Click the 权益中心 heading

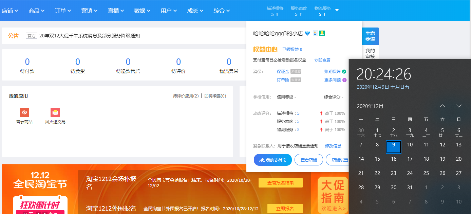pyautogui.click(x=265, y=50)
